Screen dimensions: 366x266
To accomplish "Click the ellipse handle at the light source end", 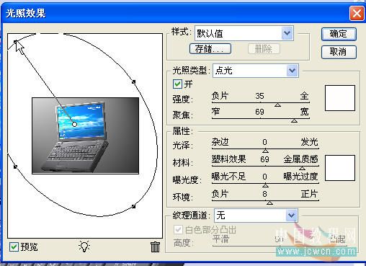I will click(15, 42).
